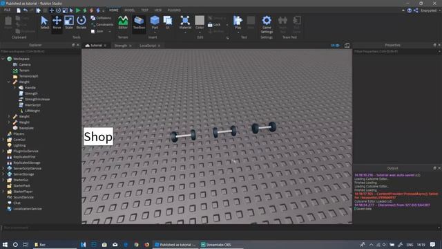Image resolution: width=442 pixels, height=249 pixels.
Task: Close the tutorial document tab
Action: pyautogui.click(x=105, y=46)
